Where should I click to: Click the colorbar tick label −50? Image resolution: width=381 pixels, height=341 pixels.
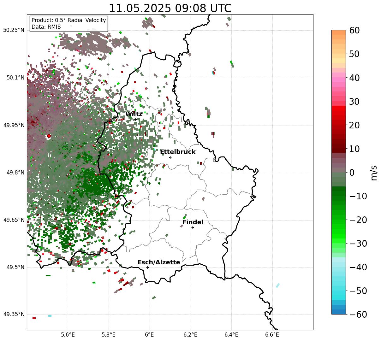point(358,291)
